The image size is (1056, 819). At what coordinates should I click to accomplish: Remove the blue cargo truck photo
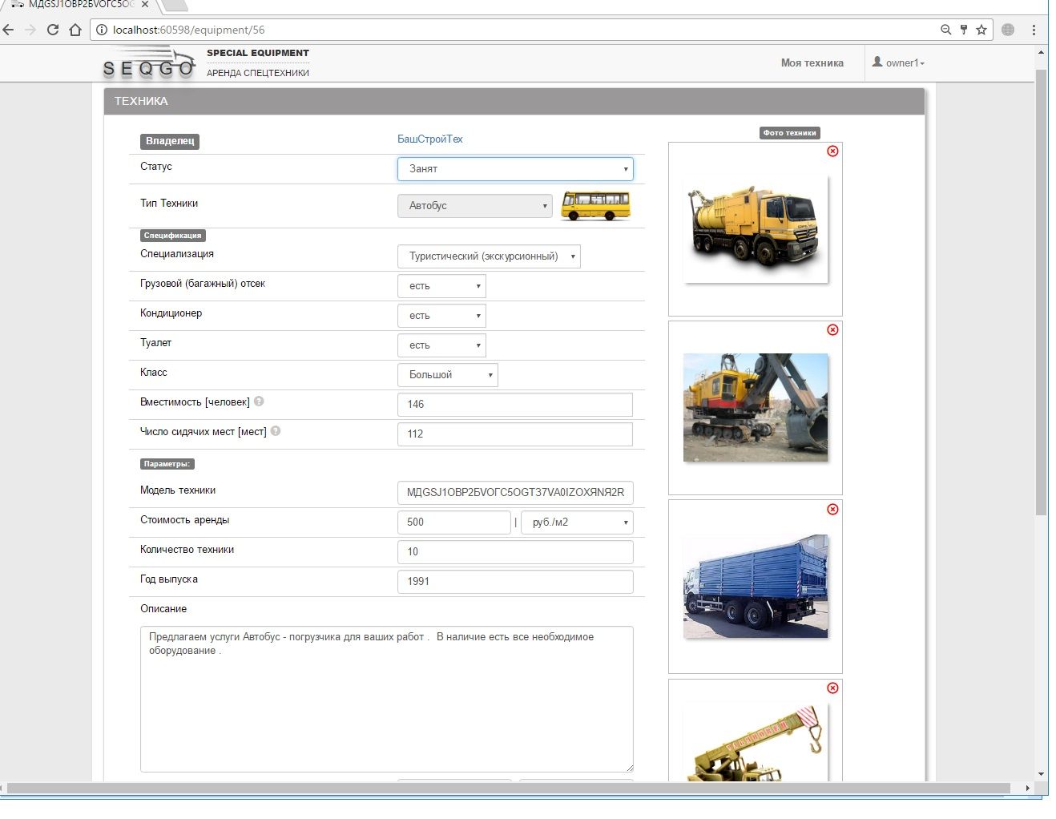tap(832, 509)
